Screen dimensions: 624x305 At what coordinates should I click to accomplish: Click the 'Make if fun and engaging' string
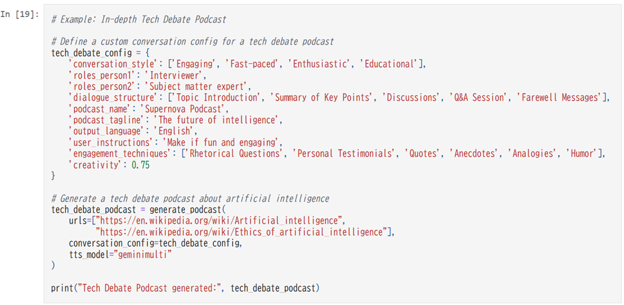[x=220, y=142]
